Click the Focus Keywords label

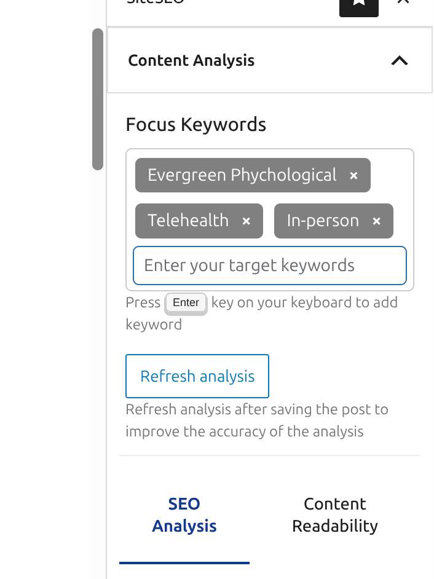[x=195, y=125]
